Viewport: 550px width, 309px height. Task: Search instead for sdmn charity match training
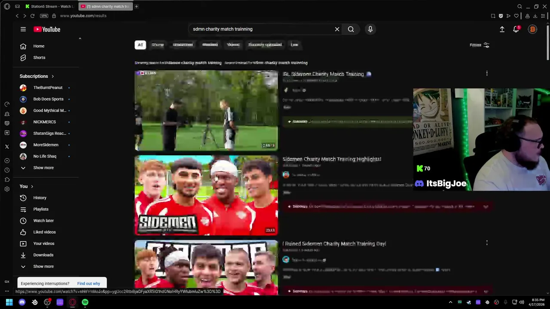point(280,63)
